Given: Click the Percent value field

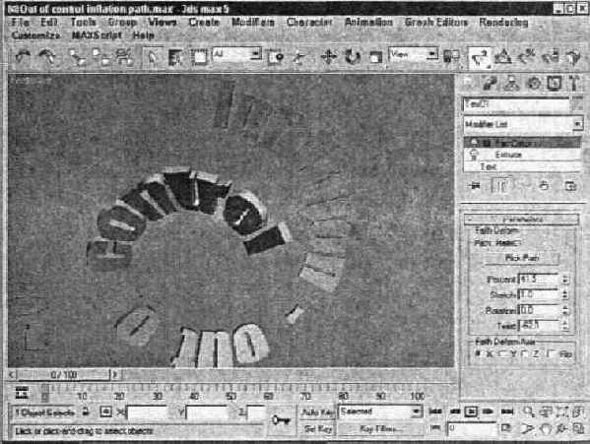Looking at the screenshot, I should click(539, 280).
